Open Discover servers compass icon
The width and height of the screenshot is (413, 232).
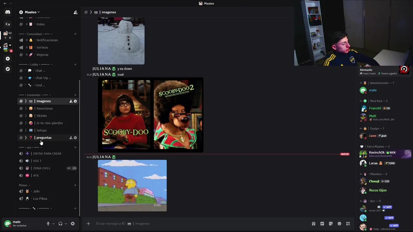[8, 69]
